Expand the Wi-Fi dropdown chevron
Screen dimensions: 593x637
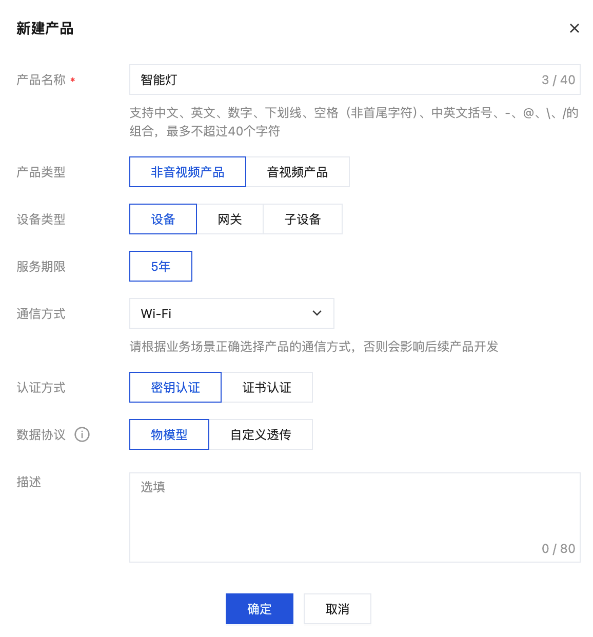tap(317, 313)
